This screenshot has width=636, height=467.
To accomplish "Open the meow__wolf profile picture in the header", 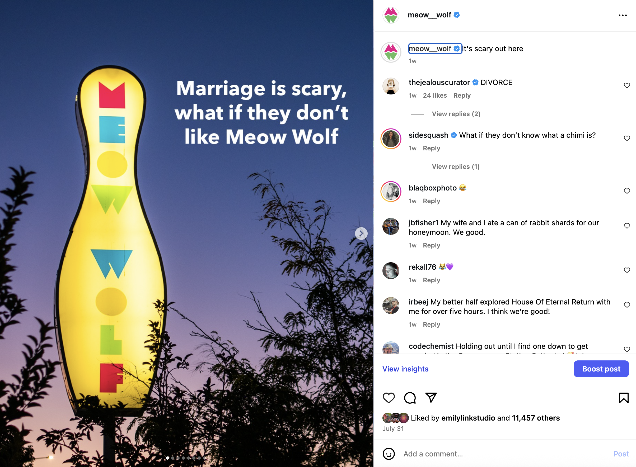I will click(391, 15).
